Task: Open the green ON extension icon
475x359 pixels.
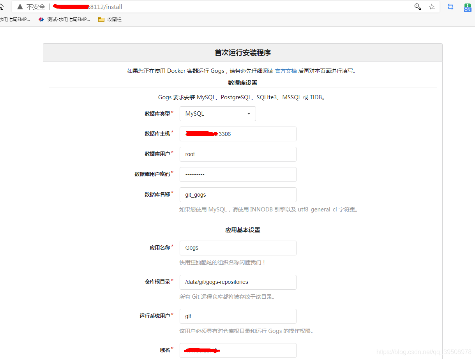Action: [467, 7]
